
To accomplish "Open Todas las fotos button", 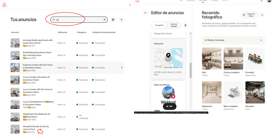I will click(x=249, y=15).
